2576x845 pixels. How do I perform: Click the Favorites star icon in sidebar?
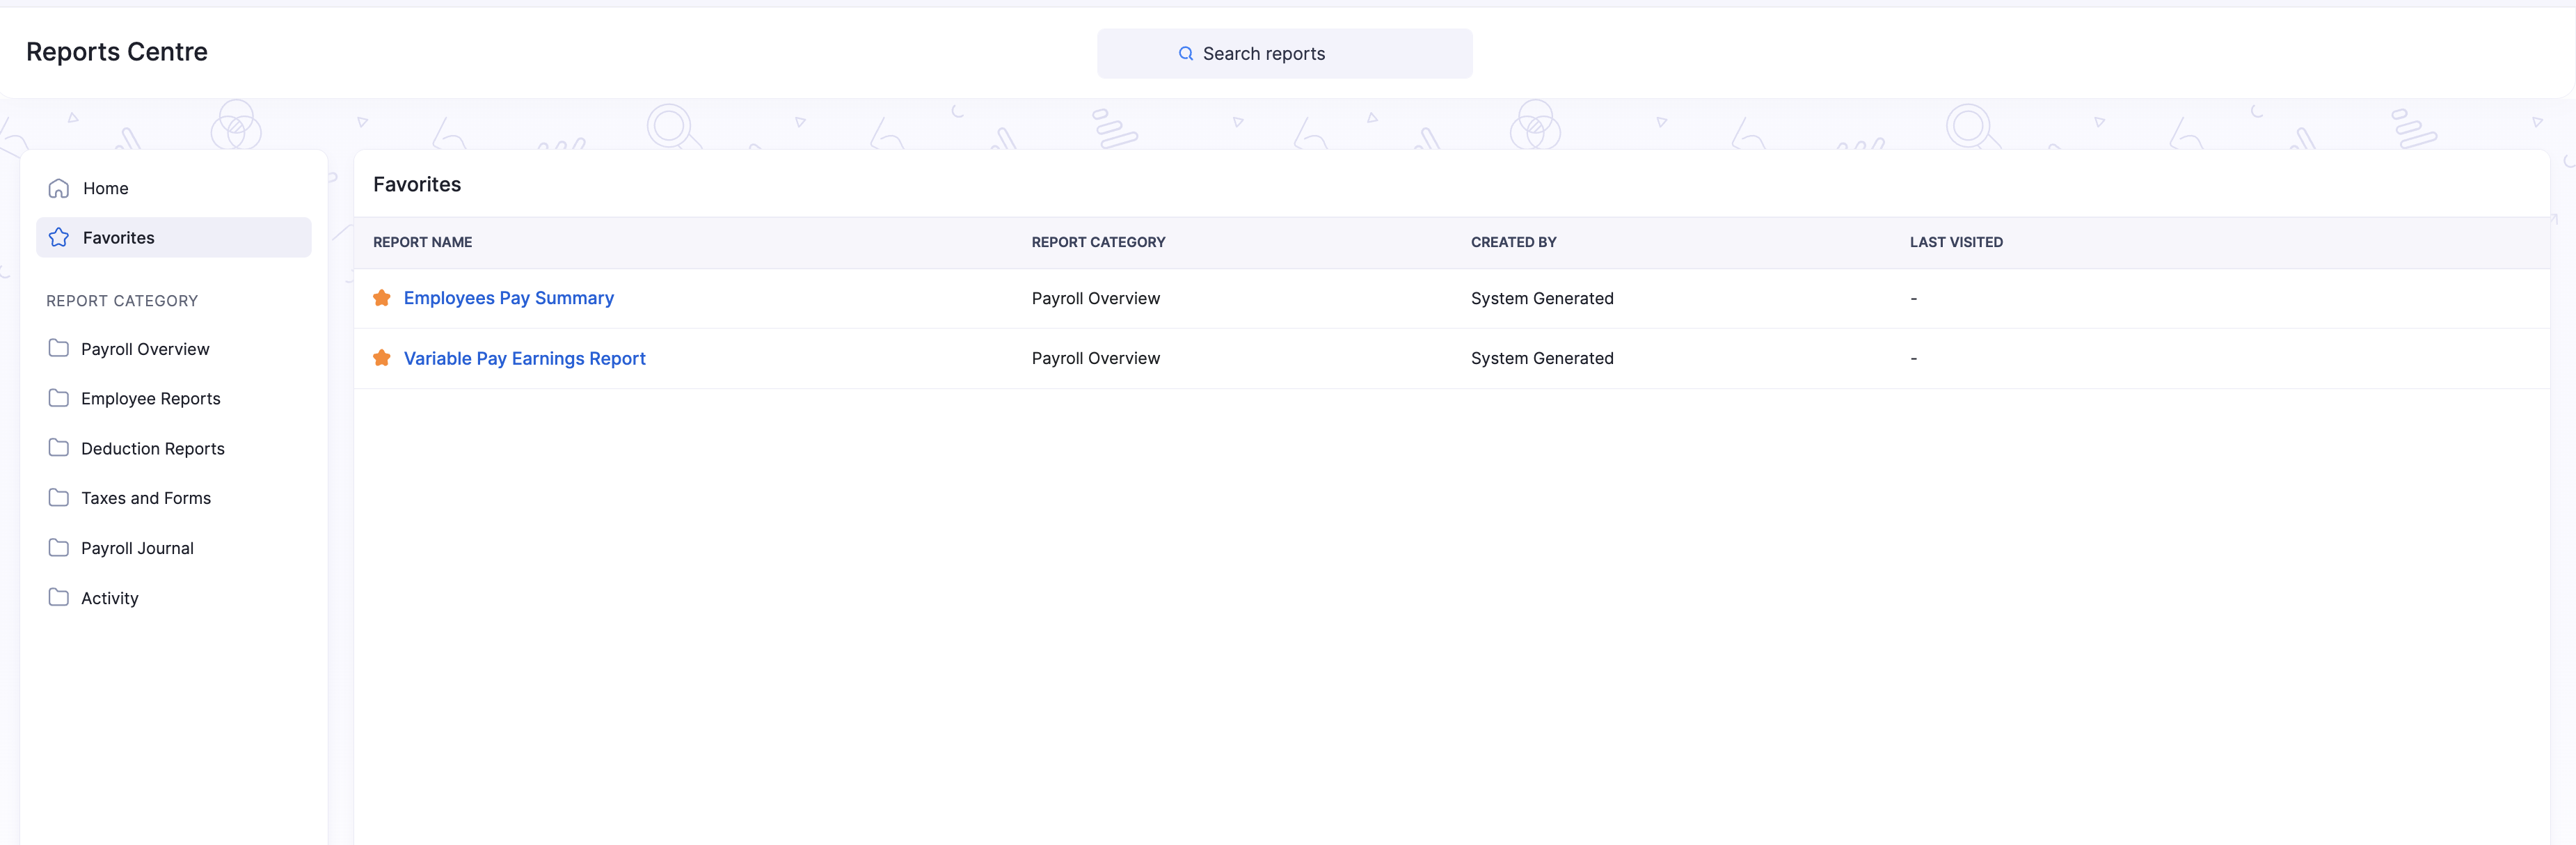coord(59,237)
